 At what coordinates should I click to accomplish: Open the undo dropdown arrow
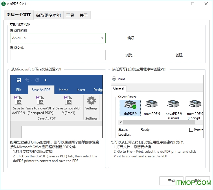(32, 80)
